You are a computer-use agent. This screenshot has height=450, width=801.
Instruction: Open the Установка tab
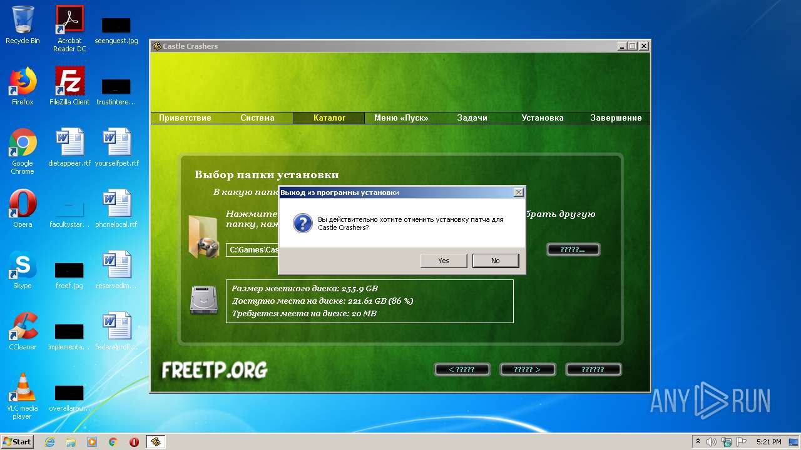543,118
